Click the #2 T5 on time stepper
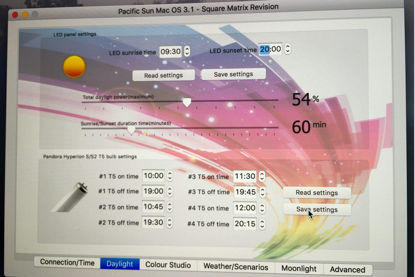This screenshot has height=277, width=415. click(x=169, y=207)
